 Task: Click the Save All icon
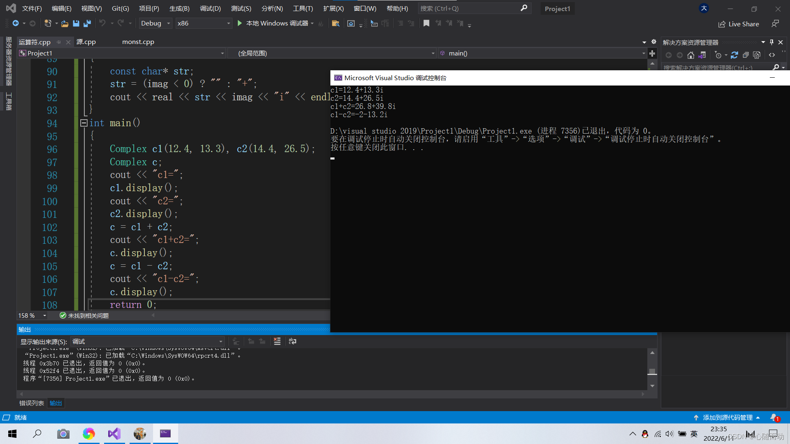point(87,23)
